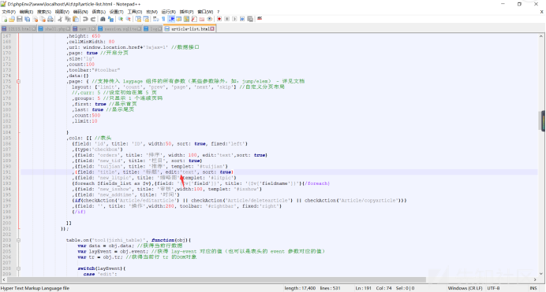Click the Paste clipboard icon
546x292 pixels.
coord(76,19)
